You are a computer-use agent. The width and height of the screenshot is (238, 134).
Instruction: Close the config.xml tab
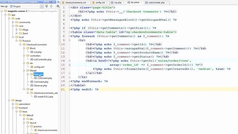pyautogui.click(x=107, y=3)
